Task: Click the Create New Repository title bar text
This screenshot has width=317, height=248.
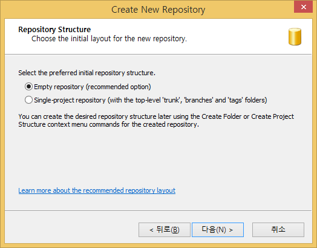Action: click(158, 10)
